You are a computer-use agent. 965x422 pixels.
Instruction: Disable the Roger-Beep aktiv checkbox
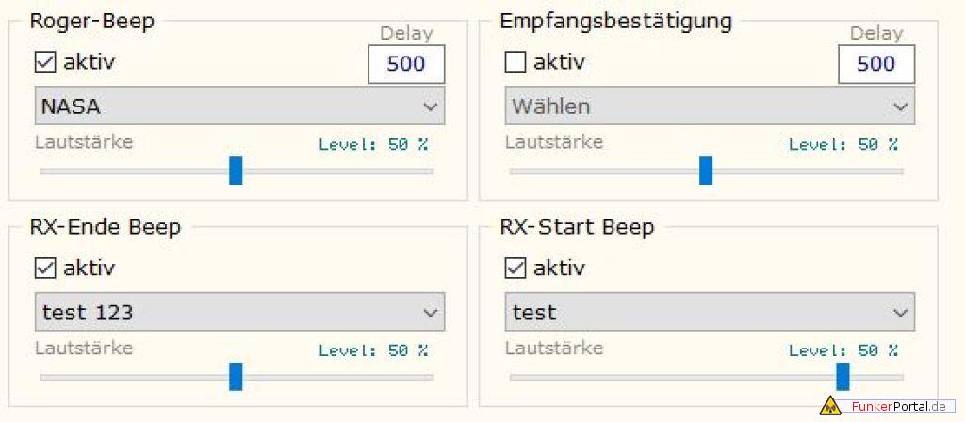(x=45, y=63)
